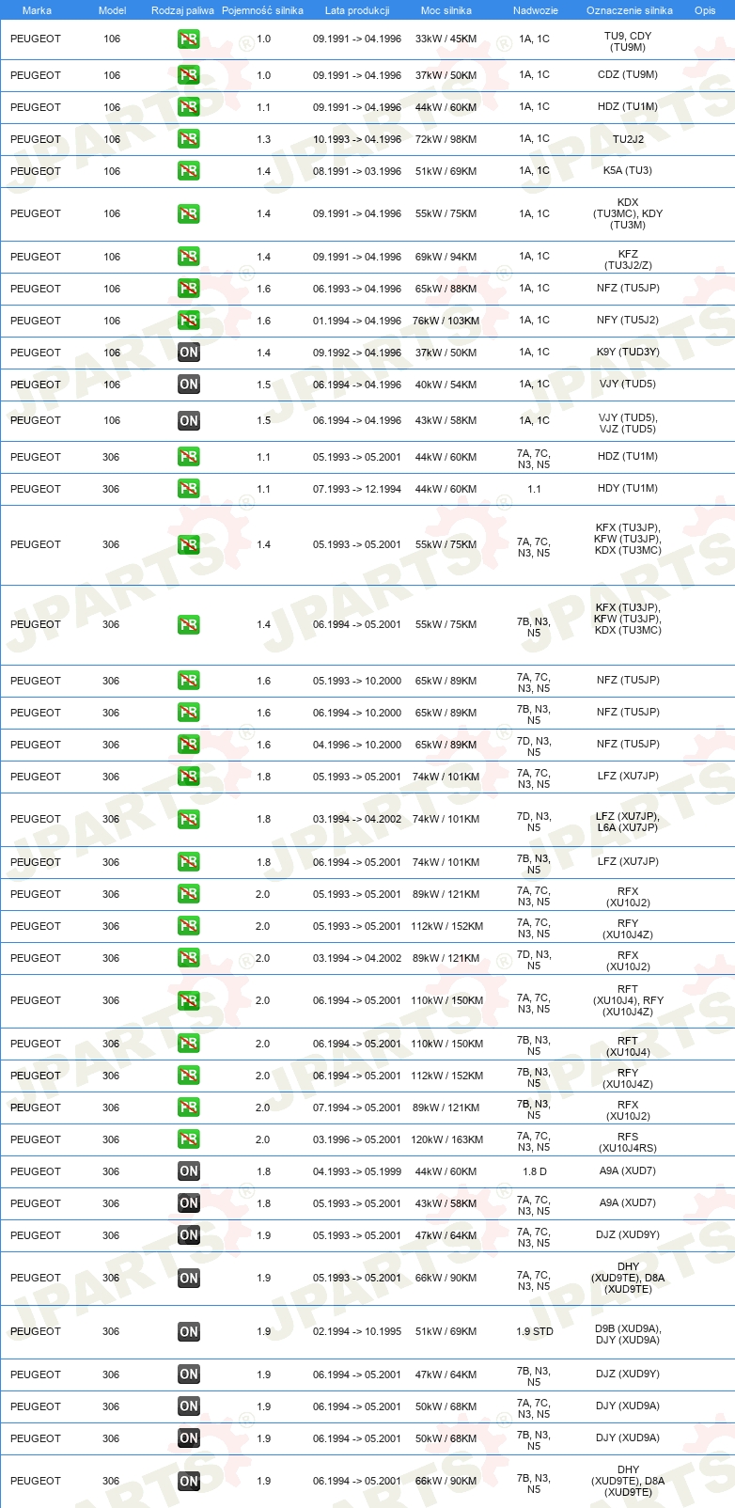Image resolution: width=735 pixels, height=1508 pixels.
Task: Click the power value 120kW / 163KM
Action: pos(447,1139)
